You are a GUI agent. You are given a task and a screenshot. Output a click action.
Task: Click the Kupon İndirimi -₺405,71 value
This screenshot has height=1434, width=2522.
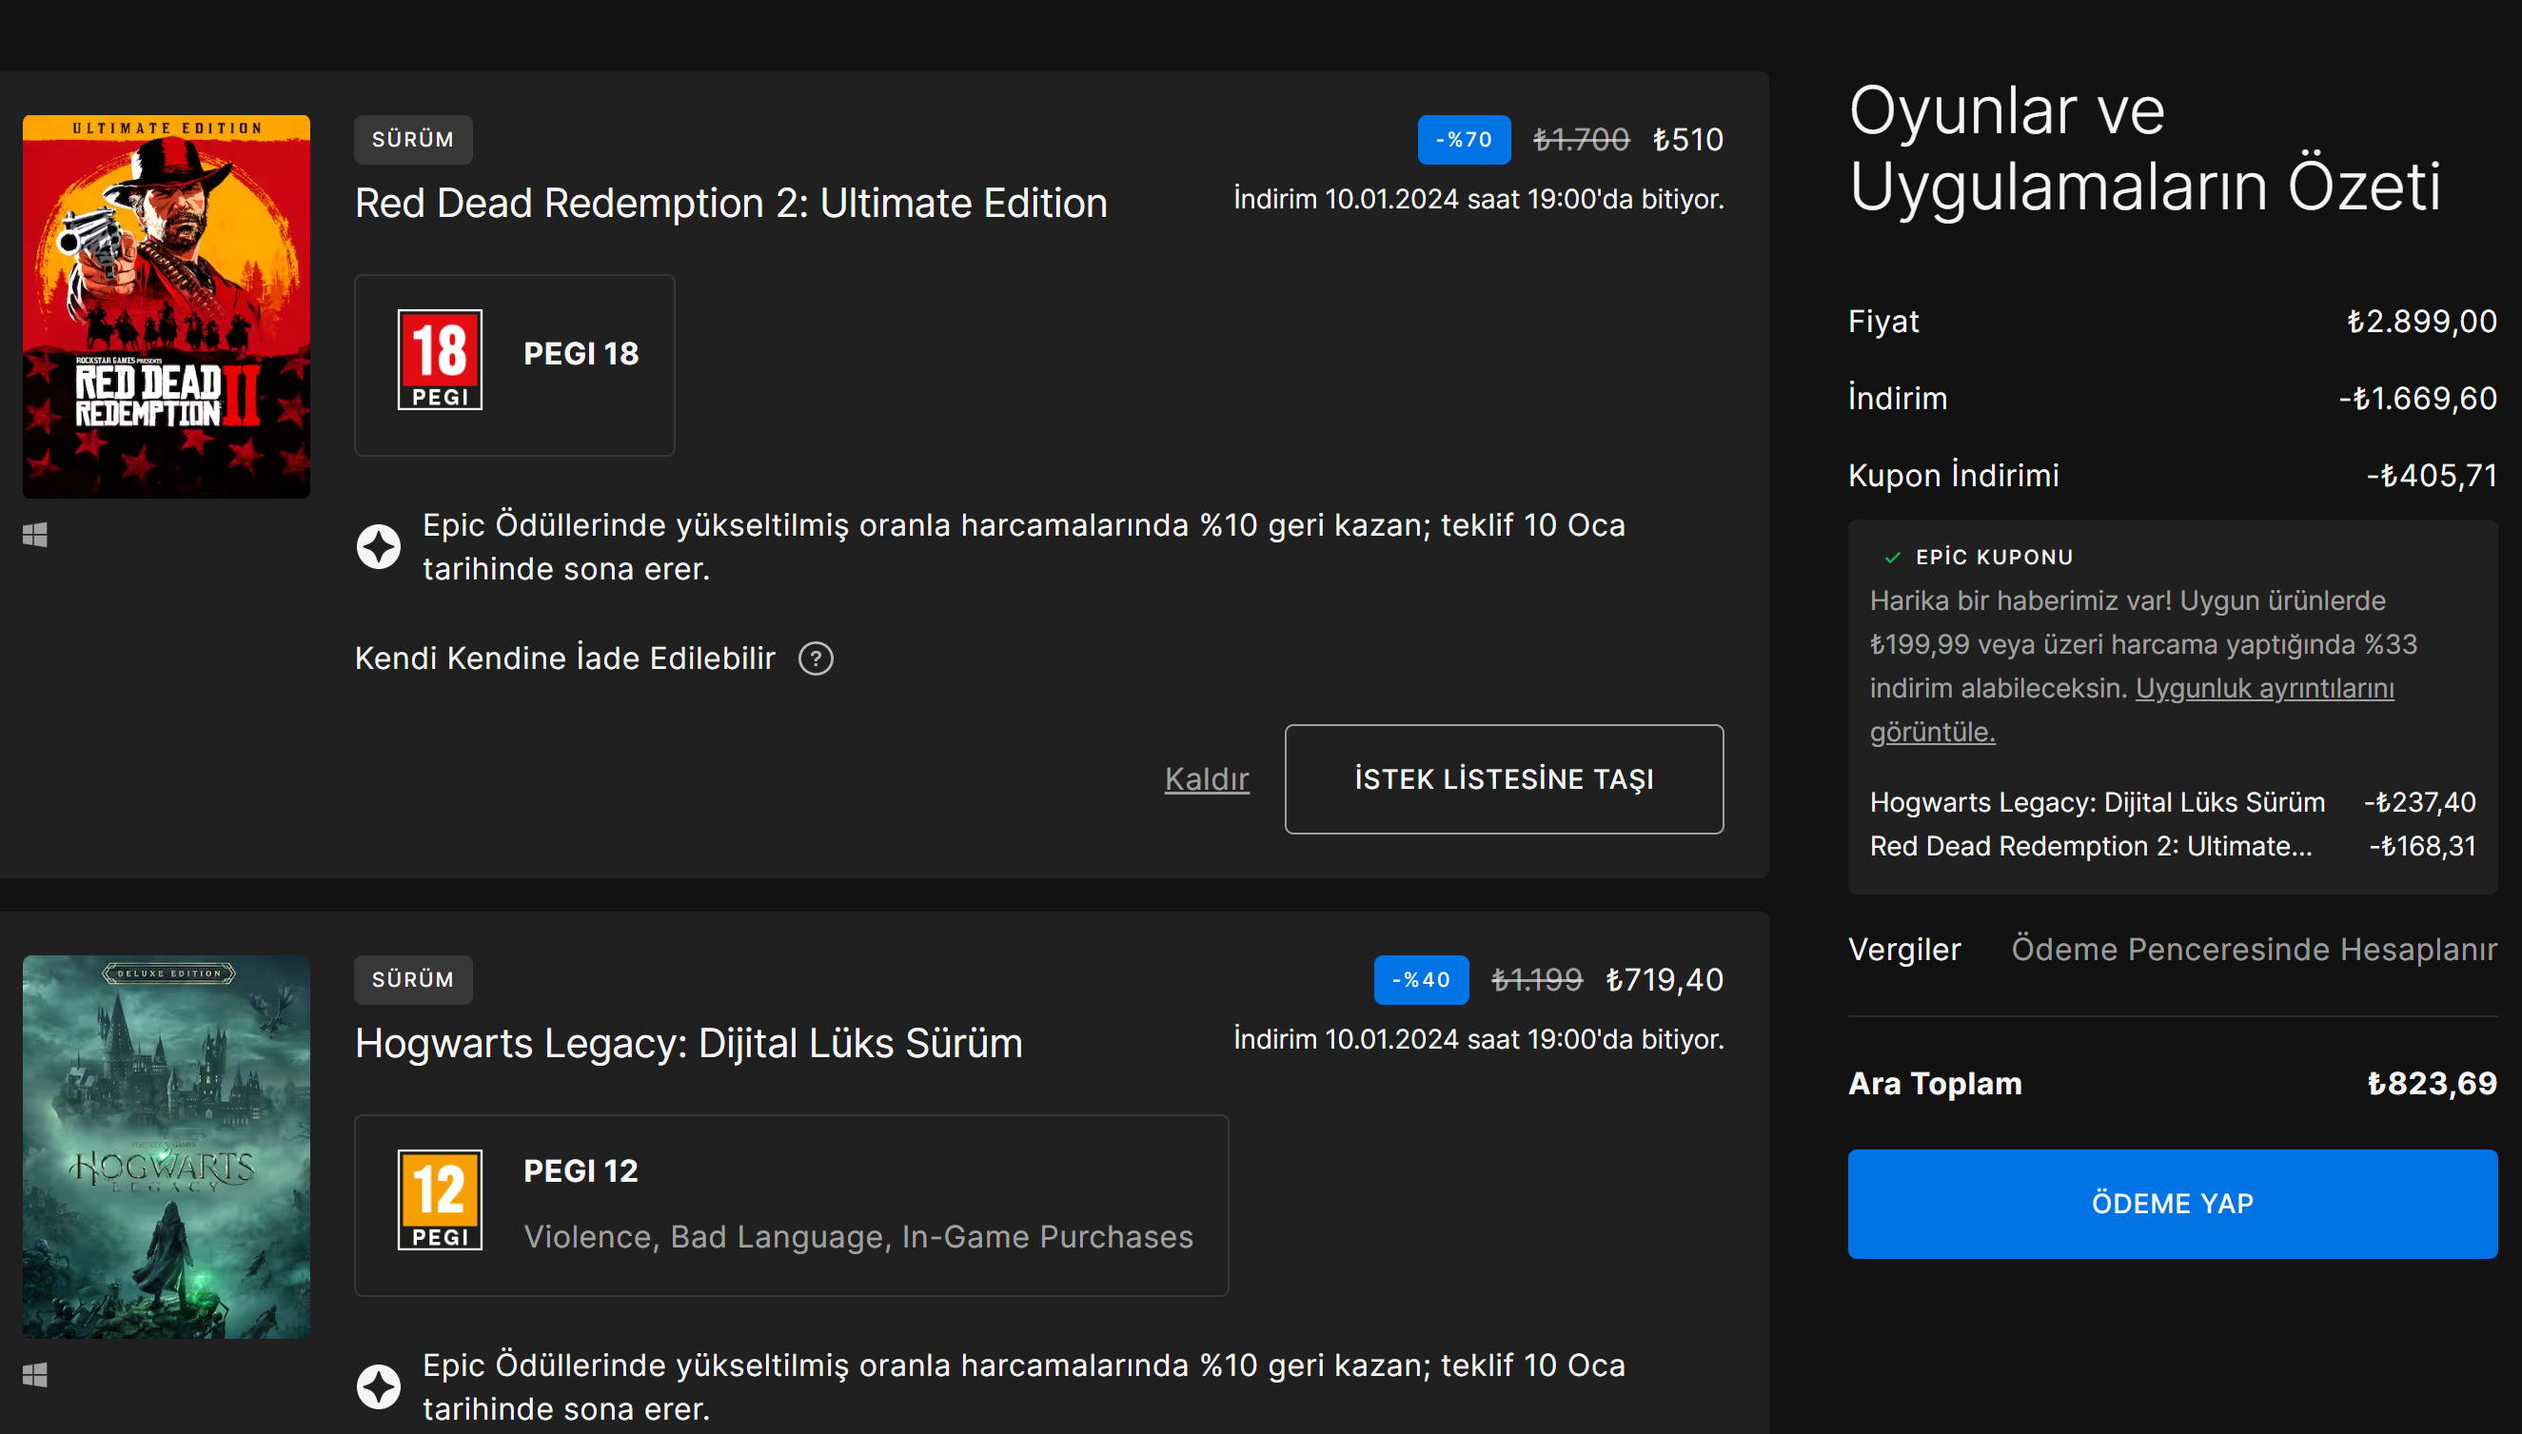[x=2432, y=476]
